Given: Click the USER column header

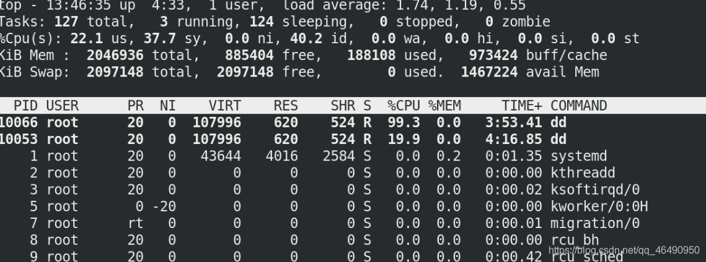Looking at the screenshot, I should pyautogui.click(x=63, y=106).
